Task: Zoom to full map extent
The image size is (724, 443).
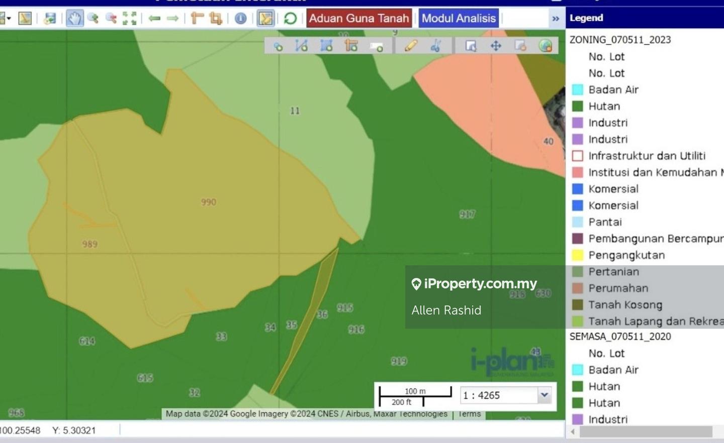Action: coord(130,19)
